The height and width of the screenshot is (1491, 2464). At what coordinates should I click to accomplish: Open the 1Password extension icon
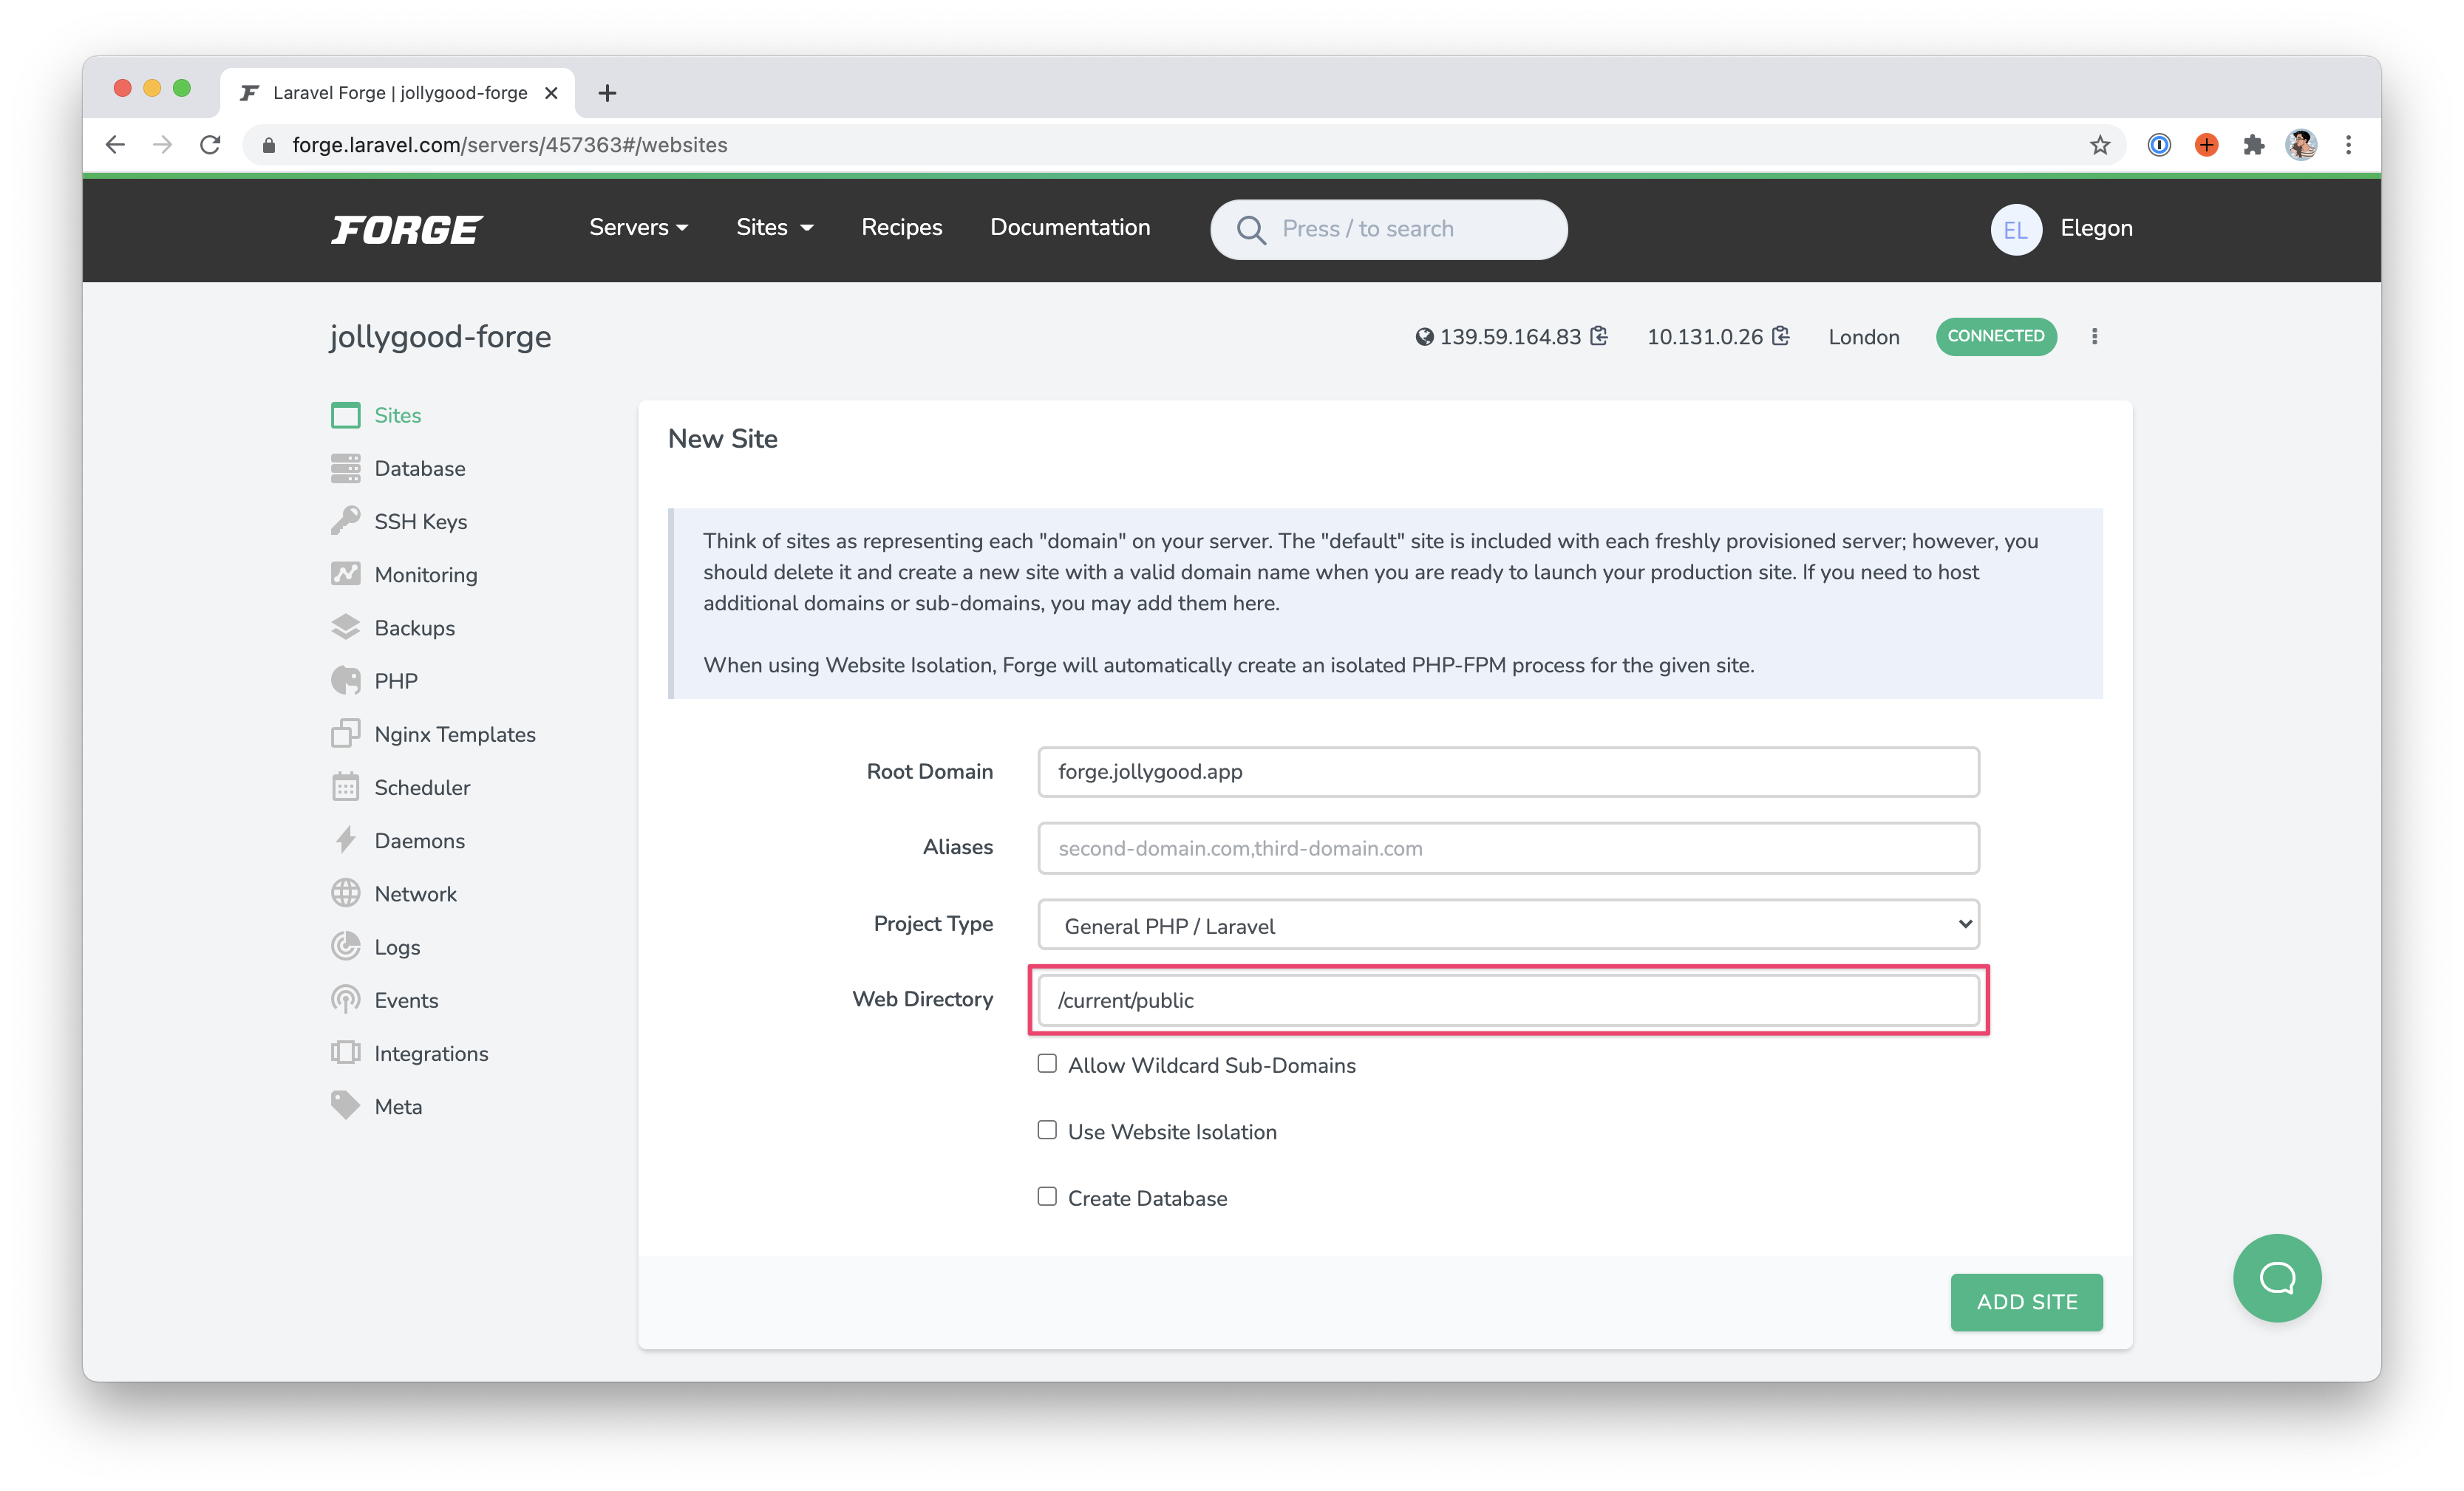tap(2159, 145)
